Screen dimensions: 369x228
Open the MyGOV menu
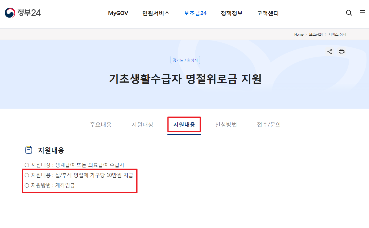[x=118, y=13]
